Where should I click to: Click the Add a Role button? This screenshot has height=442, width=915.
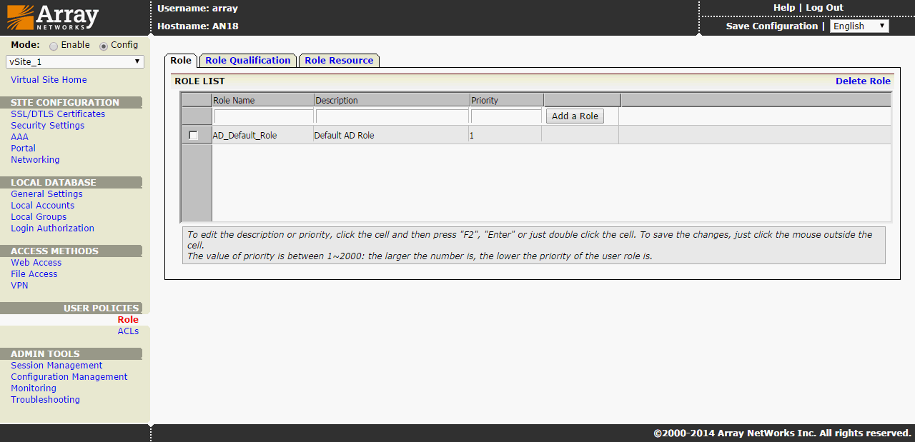[x=575, y=116]
